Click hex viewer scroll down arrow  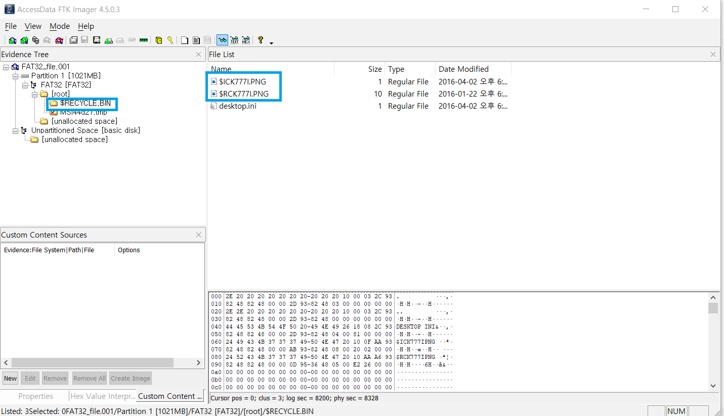713,386
